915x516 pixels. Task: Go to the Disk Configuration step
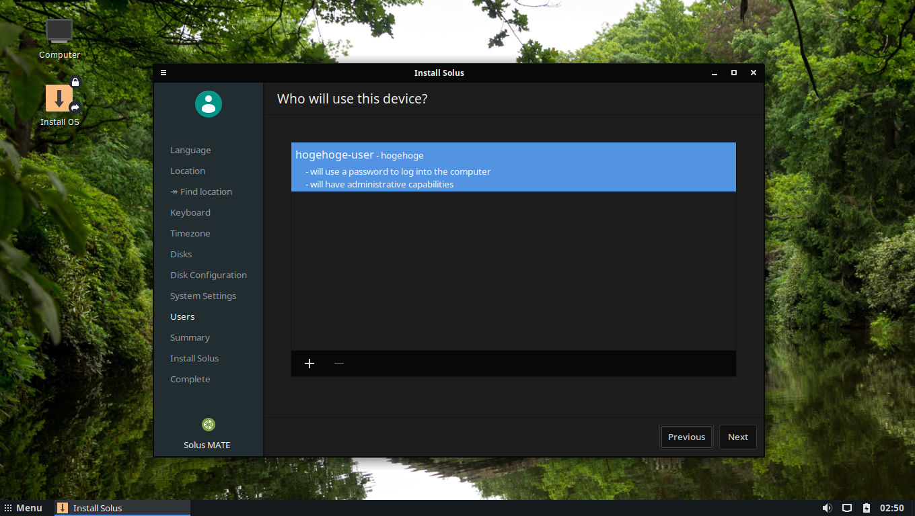[x=209, y=275]
